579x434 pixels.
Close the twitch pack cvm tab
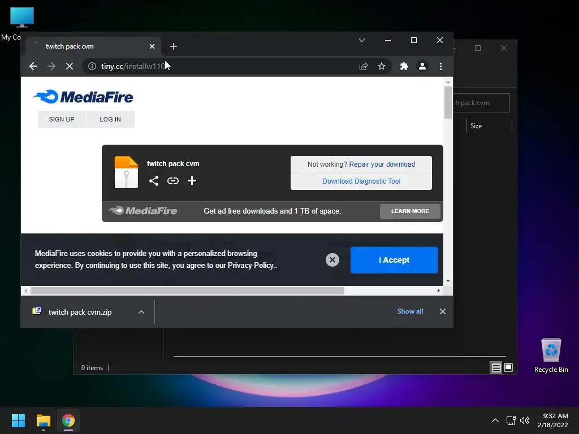coord(152,46)
